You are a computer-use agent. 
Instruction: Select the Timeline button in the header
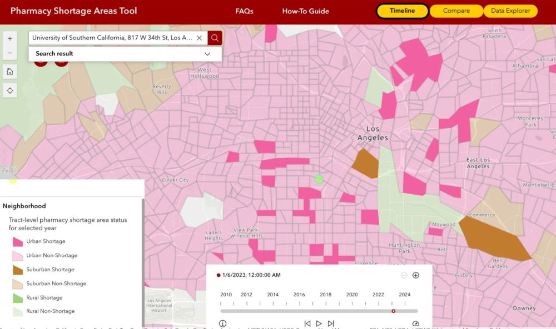click(x=401, y=11)
